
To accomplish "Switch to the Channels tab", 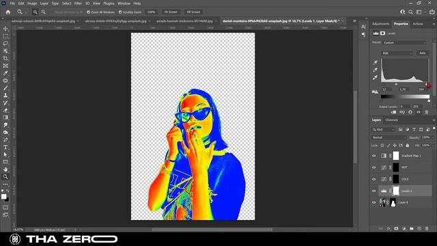I will pyautogui.click(x=391, y=120).
